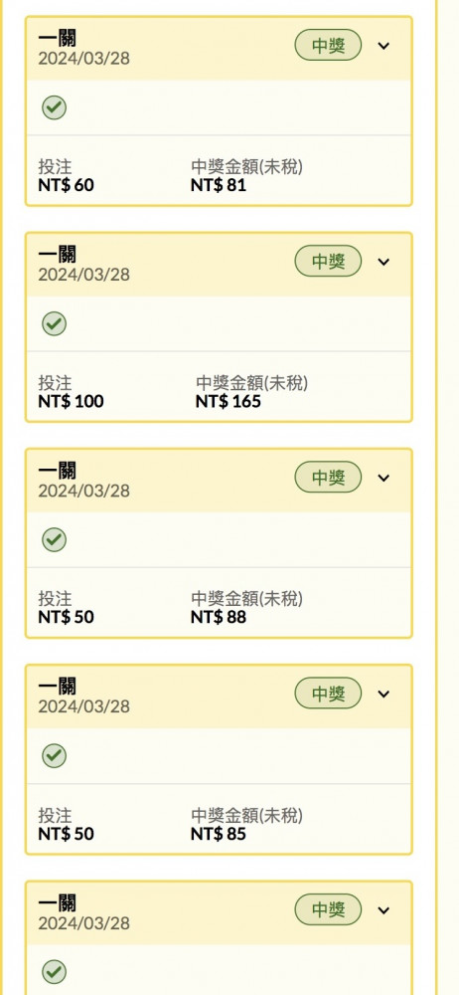The image size is (459, 995).
Task: Expand the bottom partially visible card
Action: coord(383,910)
